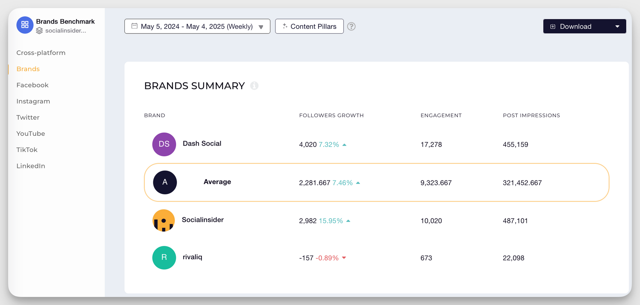Screen dimensions: 640x305
Task: Click the BRANDS SUMMARY heading
Action: pyautogui.click(x=195, y=86)
